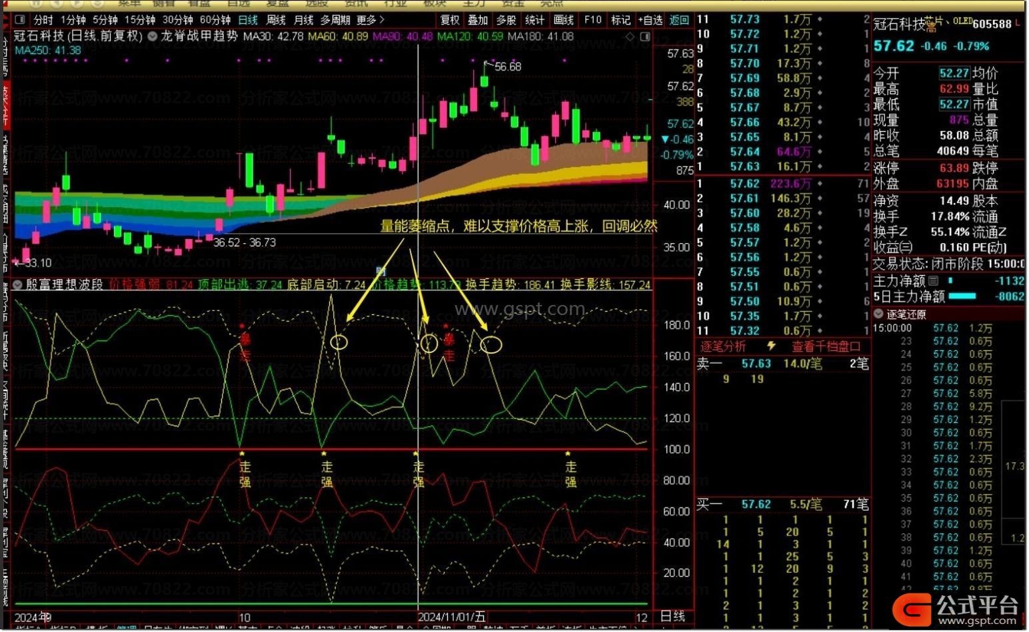This screenshot has height=632, width=1029.
Task: Select the 5分钟 period tab
Action: [x=105, y=20]
